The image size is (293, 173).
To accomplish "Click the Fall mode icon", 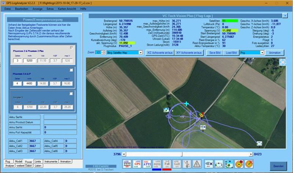I will 167,164.
